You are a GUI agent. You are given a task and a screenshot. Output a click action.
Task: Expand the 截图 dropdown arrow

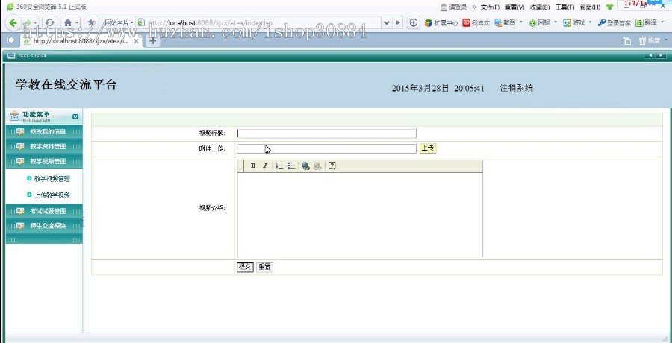click(521, 22)
